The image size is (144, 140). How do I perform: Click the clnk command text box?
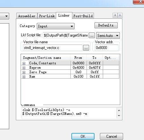point(69,113)
